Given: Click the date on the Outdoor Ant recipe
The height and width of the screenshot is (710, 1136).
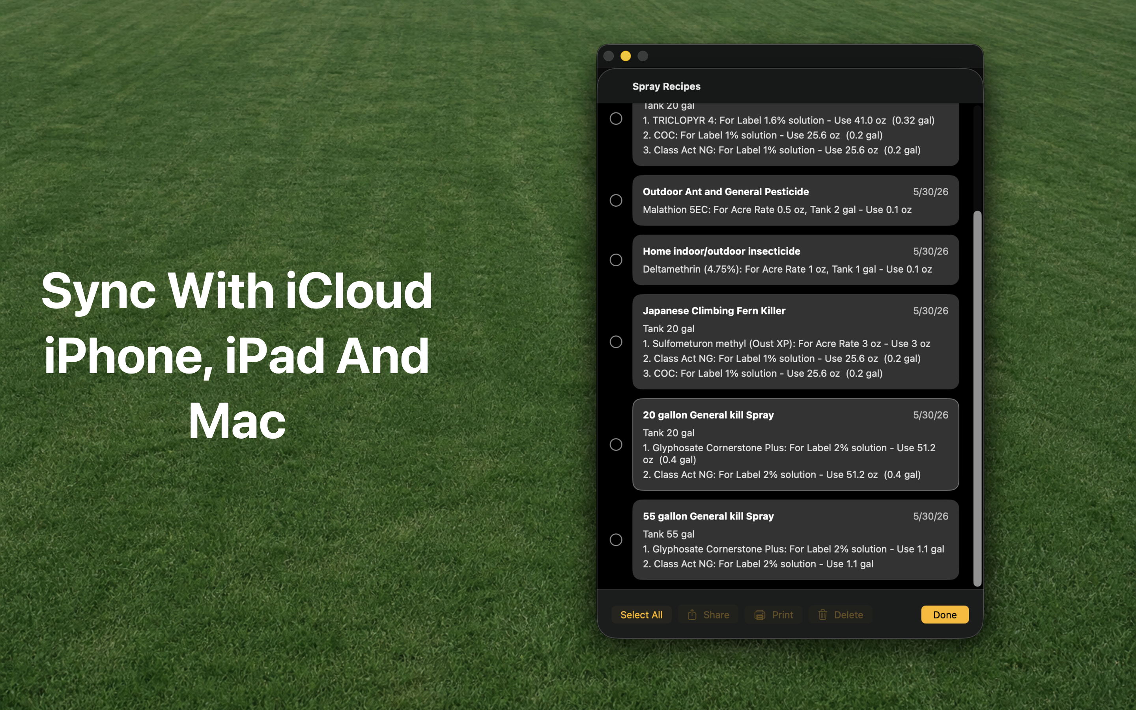Looking at the screenshot, I should pos(930,192).
